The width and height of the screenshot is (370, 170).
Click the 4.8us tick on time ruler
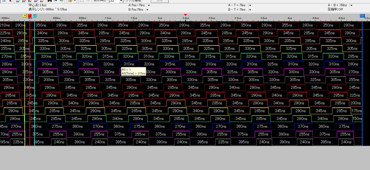(x=341, y=18)
